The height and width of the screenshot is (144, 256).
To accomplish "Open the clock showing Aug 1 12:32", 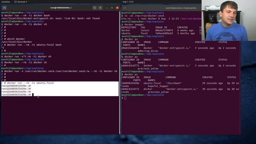I will click(x=128, y=2).
